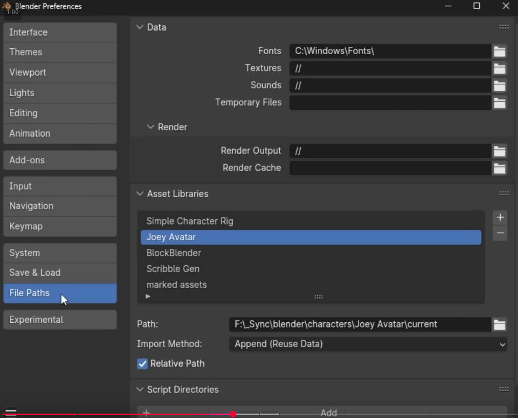Collapse the Data panel

[x=140, y=27]
